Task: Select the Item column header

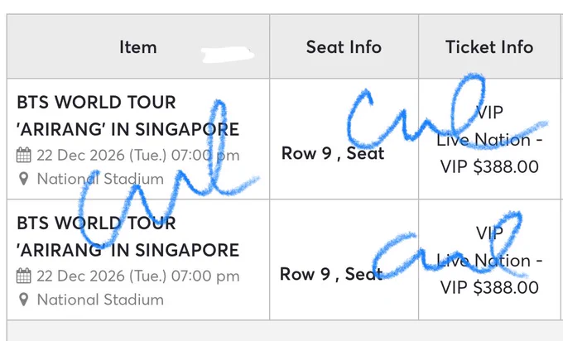Action: [138, 47]
